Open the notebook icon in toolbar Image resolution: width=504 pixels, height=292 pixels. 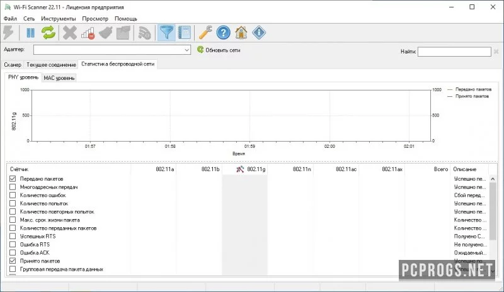click(x=185, y=33)
